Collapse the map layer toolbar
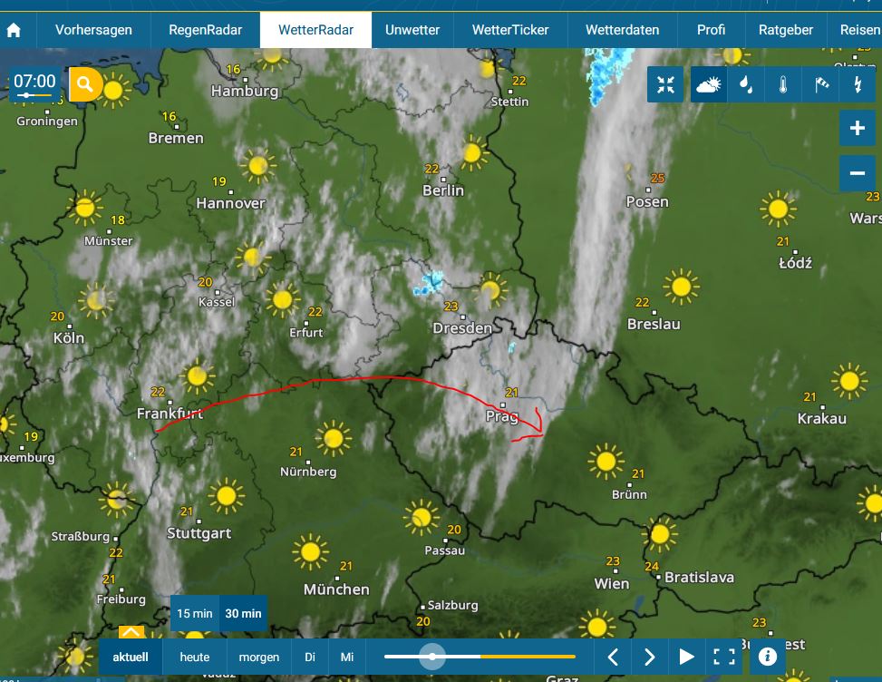The width and height of the screenshot is (882, 682). tap(666, 85)
